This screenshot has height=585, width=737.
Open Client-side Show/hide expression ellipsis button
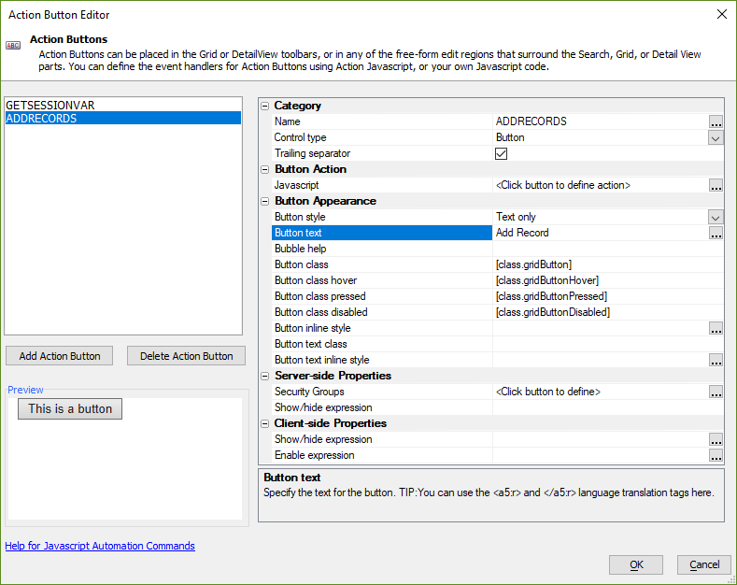point(716,440)
